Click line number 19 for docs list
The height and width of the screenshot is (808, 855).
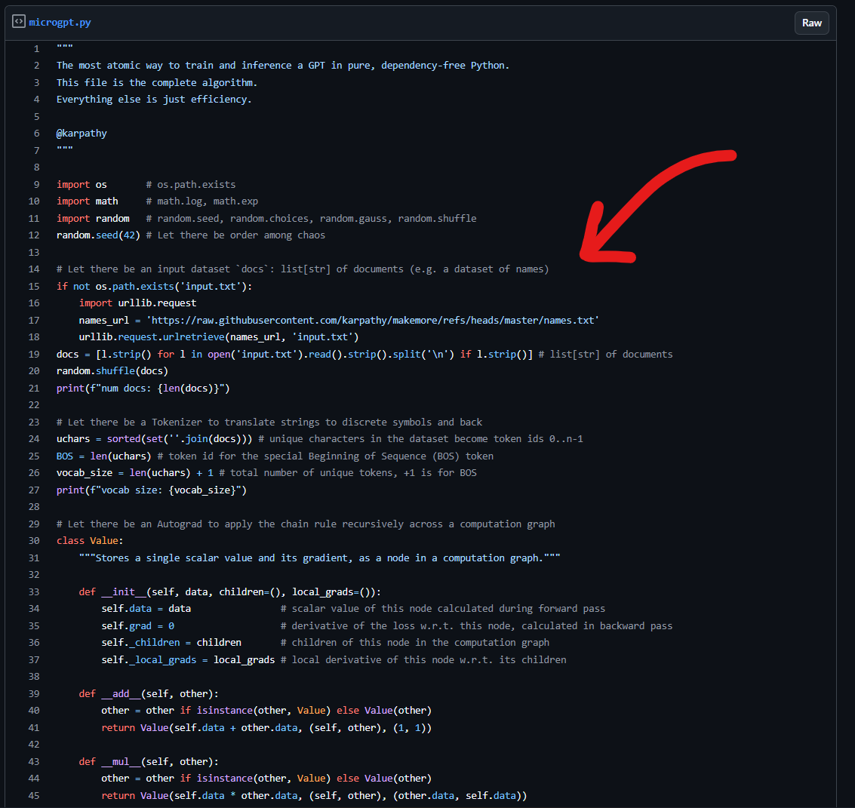pyautogui.click(x=34, y=355)
